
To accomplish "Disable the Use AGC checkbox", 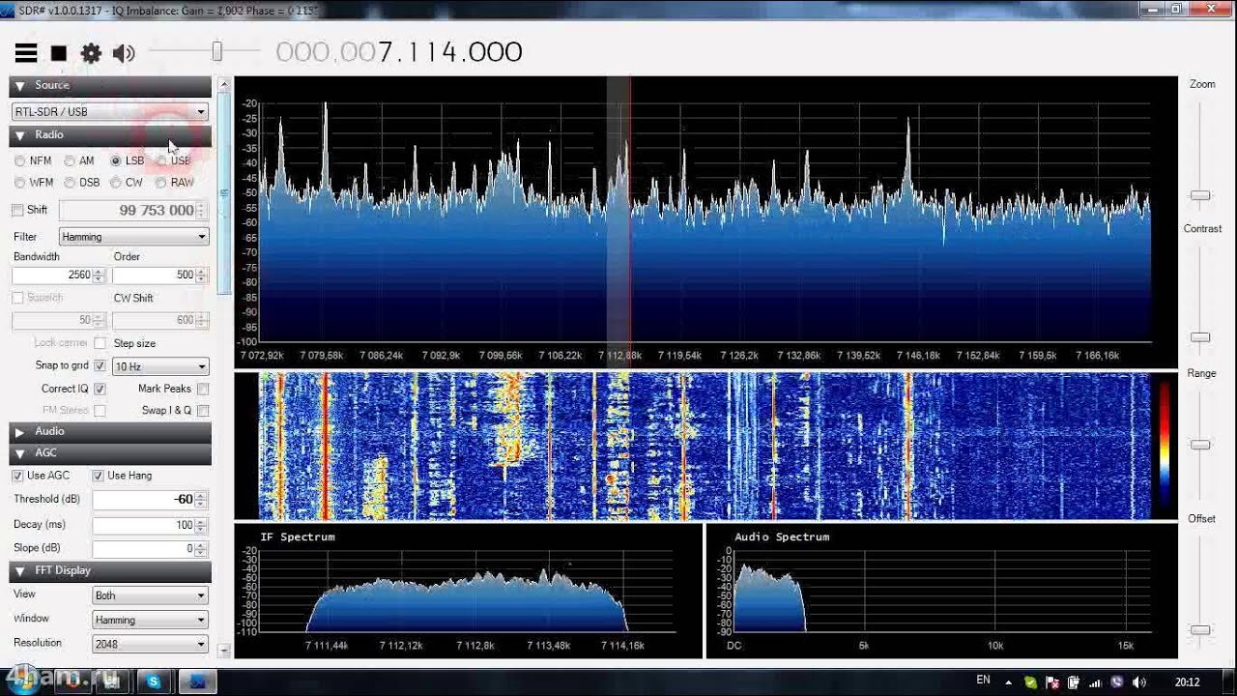I will point(17,476).
